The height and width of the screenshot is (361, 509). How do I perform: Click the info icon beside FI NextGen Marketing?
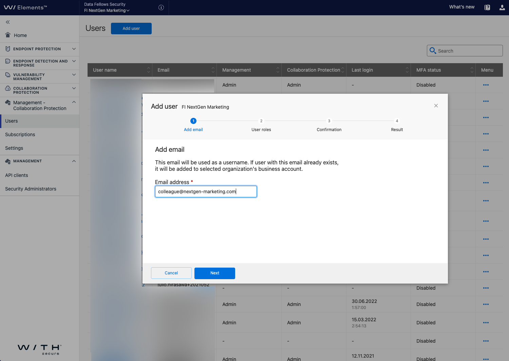point(161,7)
